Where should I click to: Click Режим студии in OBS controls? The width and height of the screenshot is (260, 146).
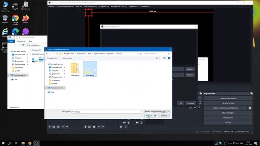coord(228,113)
